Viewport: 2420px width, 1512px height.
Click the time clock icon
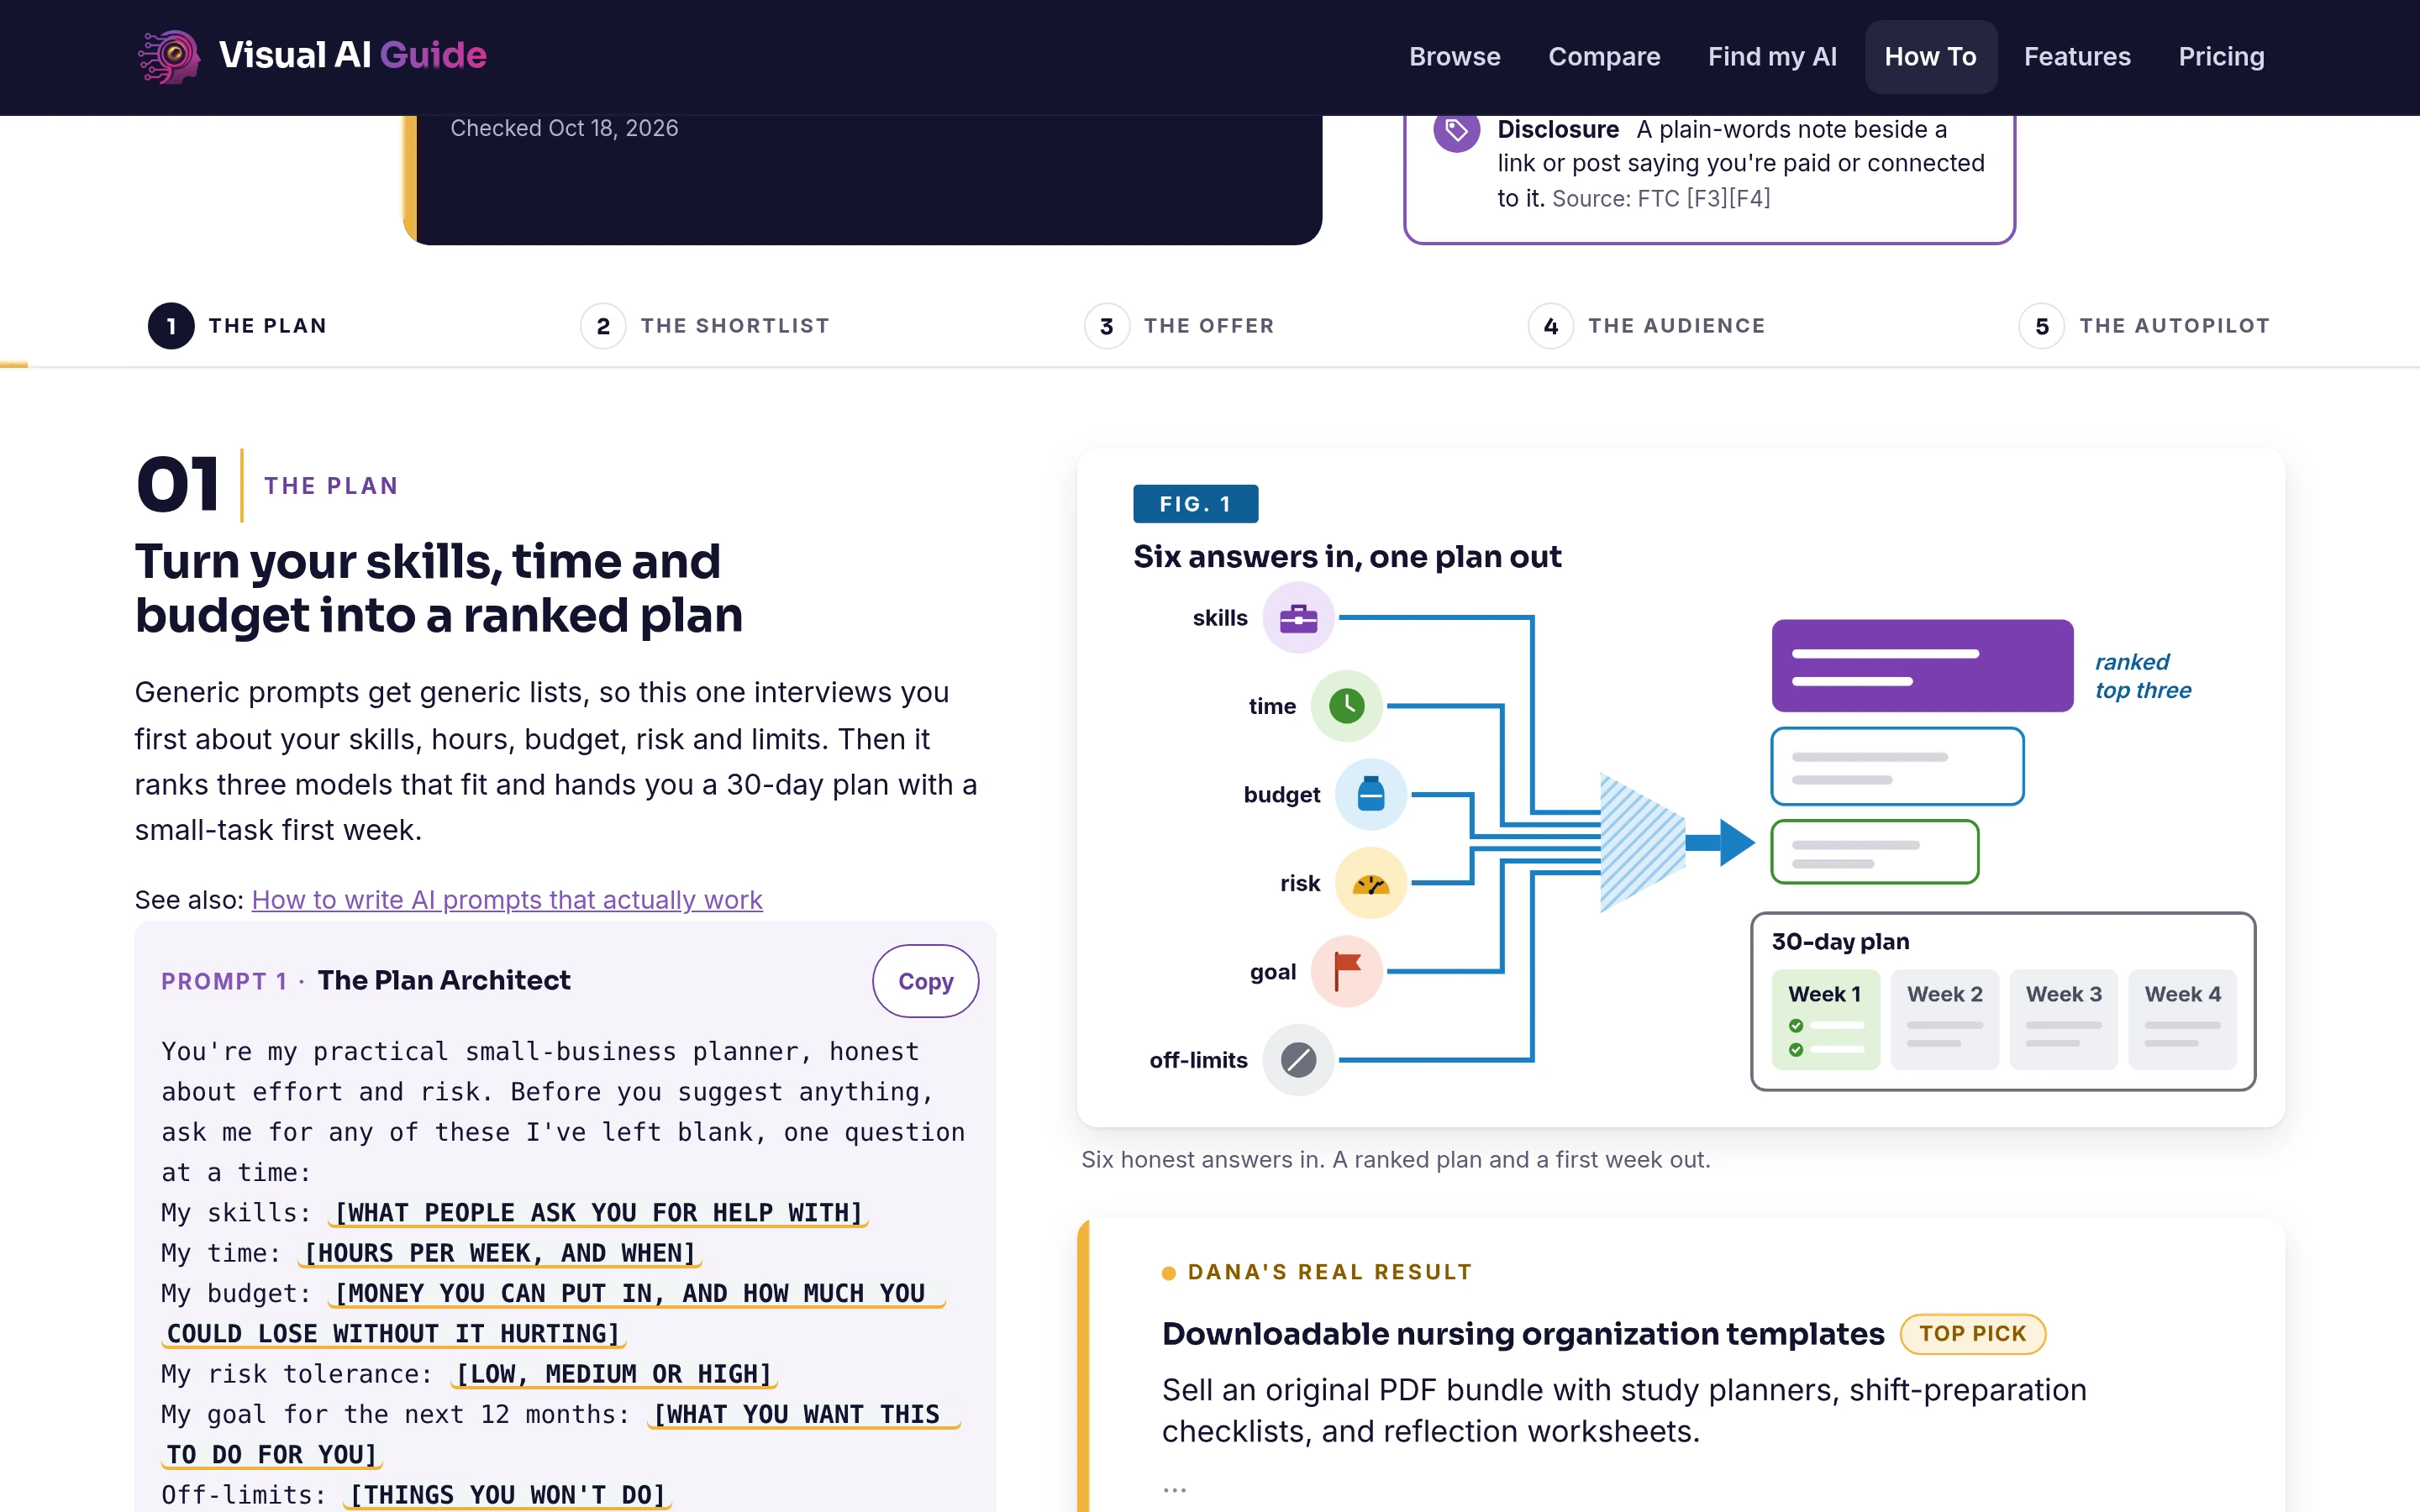(x=1346, y=706)
